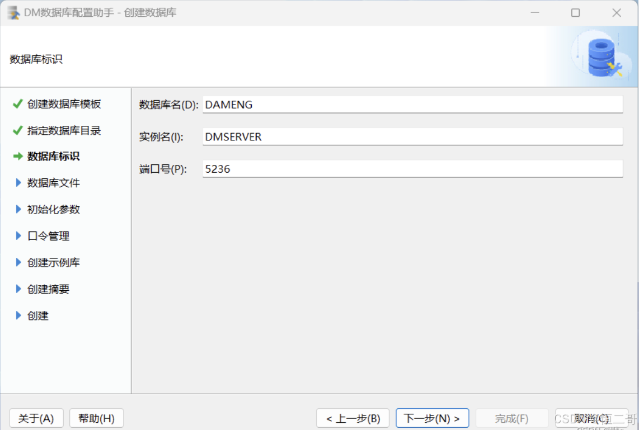Go to the 创建示例库 step
The height and width of the screenshot is (430, 639).
coord(53,263)
